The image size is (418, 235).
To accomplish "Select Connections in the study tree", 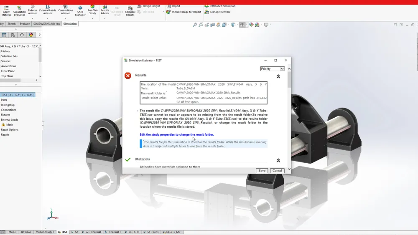I will (x=8, y=110).
